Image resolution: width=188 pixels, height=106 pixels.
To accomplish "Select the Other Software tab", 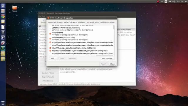I will click(x=70, y=22).
